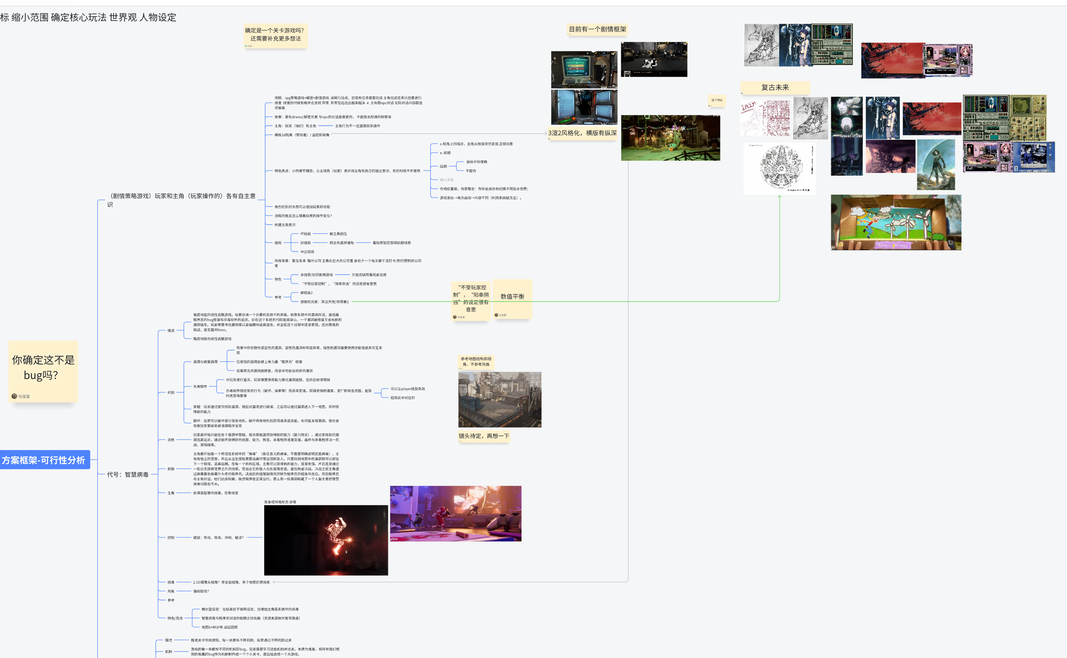Select the '机制' mind map node
The width and height of the screenshot is (1067, 658).
pyautogui.click(x=171, y=392)
